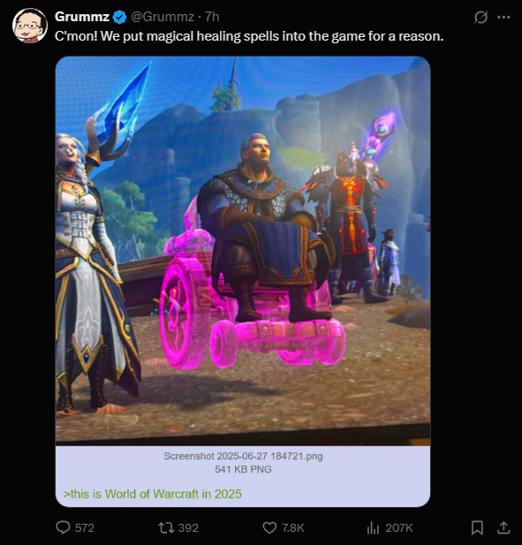Viewport: 522px width, 545px height.
Task: Click the reply speech bubble icon
Action: pos(64,527)
